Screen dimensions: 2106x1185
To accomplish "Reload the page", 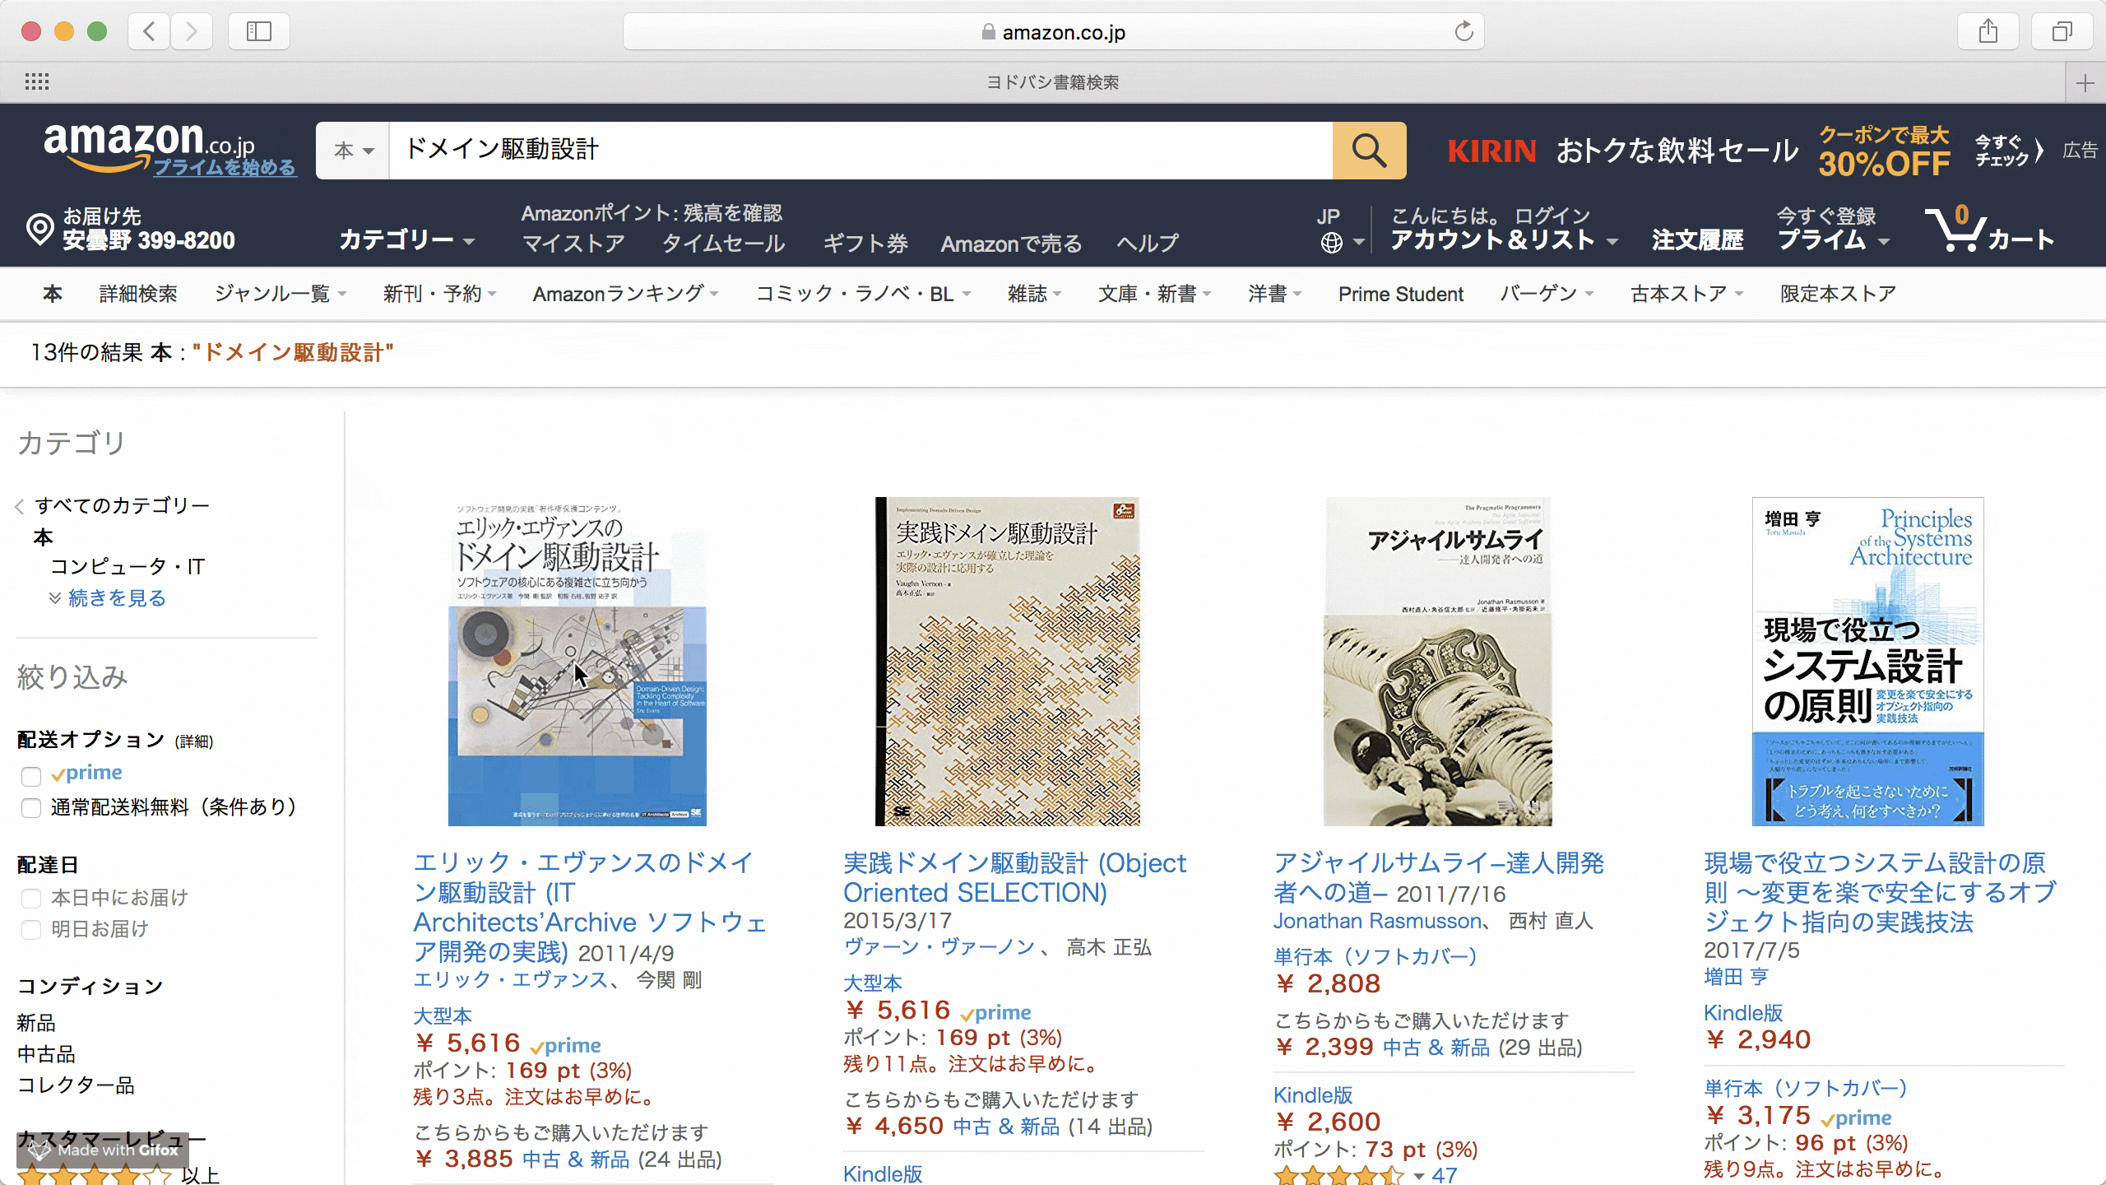I will coord(1464,32).
